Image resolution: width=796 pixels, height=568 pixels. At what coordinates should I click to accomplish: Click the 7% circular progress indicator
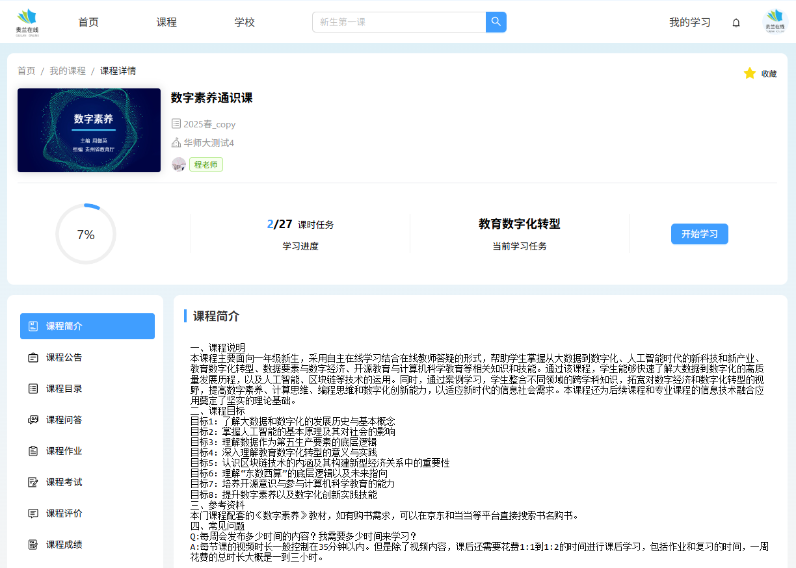pyautogui.click(x=86, y=235)
